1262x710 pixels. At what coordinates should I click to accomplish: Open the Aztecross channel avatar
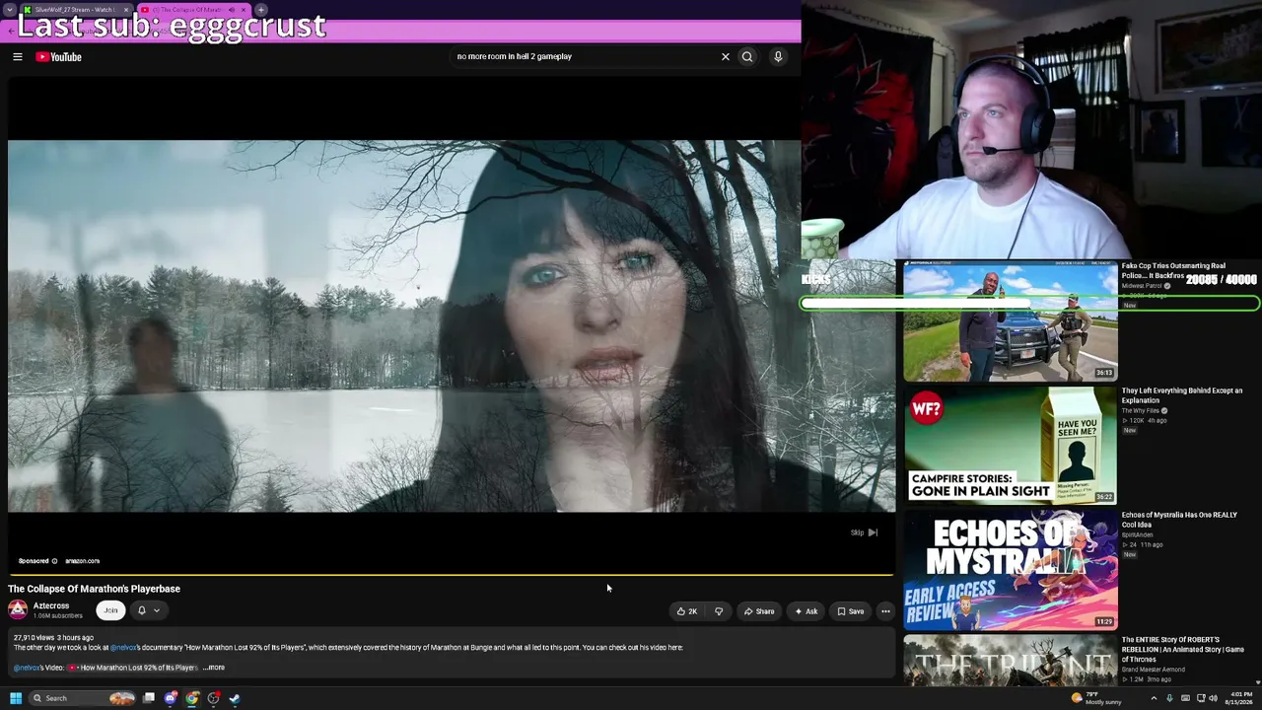pyautogui.click(x=18, y=610)
